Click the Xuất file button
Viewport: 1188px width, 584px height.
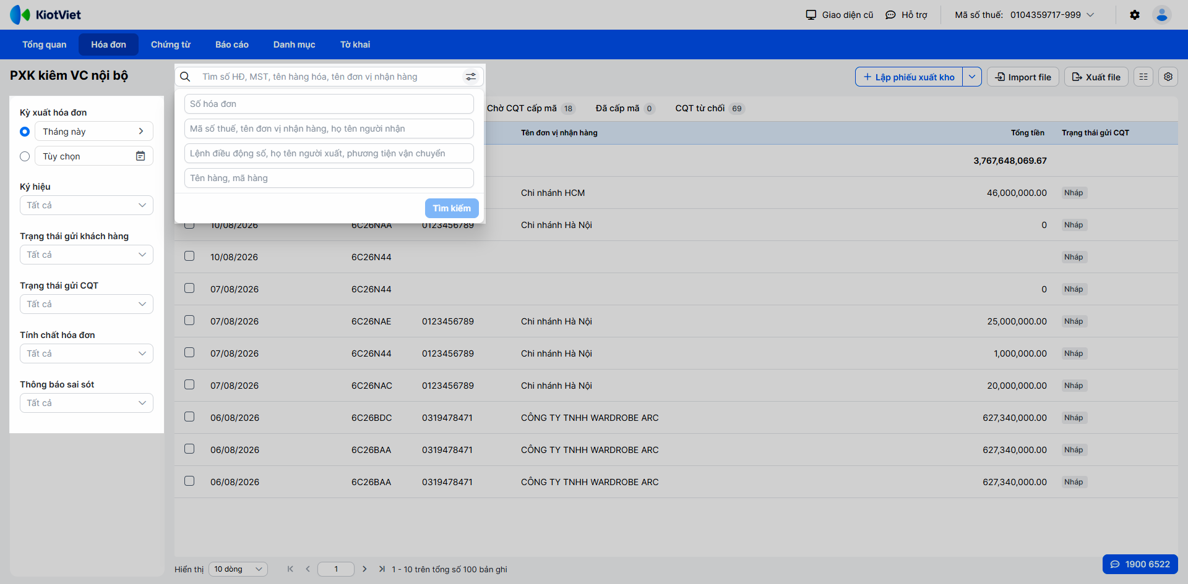click(x=1096, y=77)
